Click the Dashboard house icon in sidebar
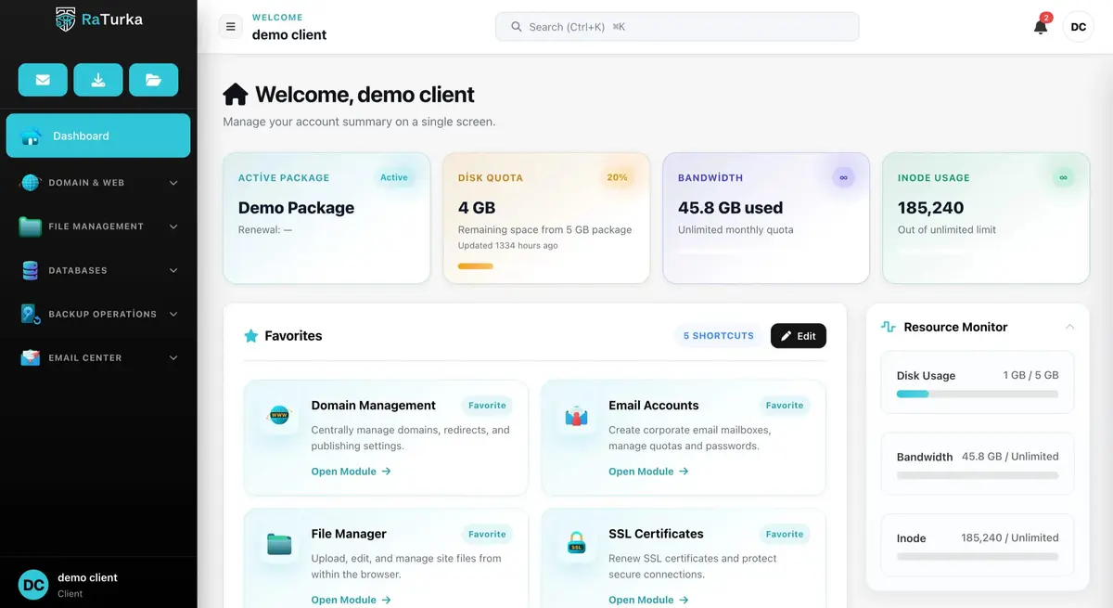Viewport: 1113px width, 608px height. [x=32, y=136]
